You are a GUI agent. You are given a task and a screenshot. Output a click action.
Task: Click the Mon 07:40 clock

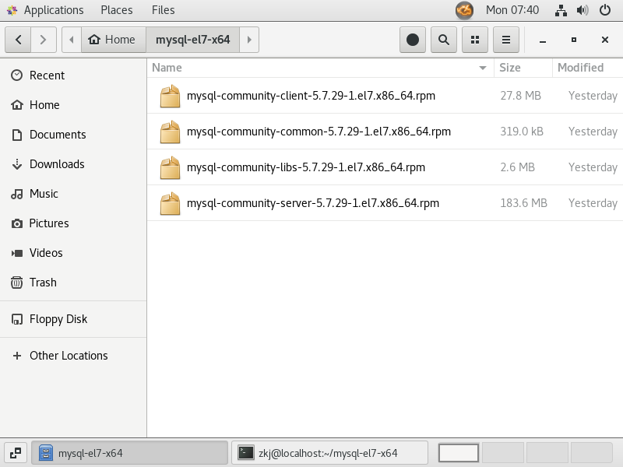(512, 10)
